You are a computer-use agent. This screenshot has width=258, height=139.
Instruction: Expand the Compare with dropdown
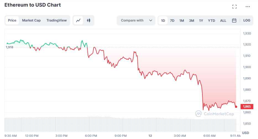136,20
